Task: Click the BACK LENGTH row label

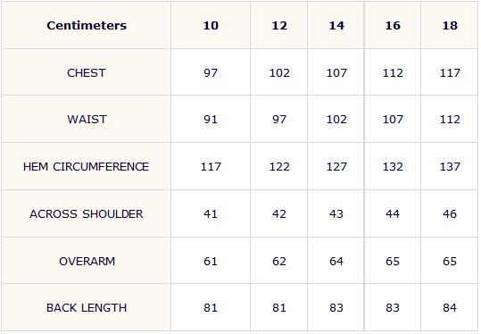Action: coord(87,307)
